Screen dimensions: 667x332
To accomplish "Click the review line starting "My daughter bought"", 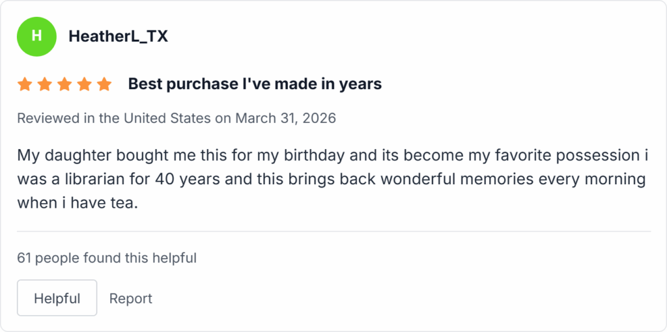I will (x=332, y=156).
